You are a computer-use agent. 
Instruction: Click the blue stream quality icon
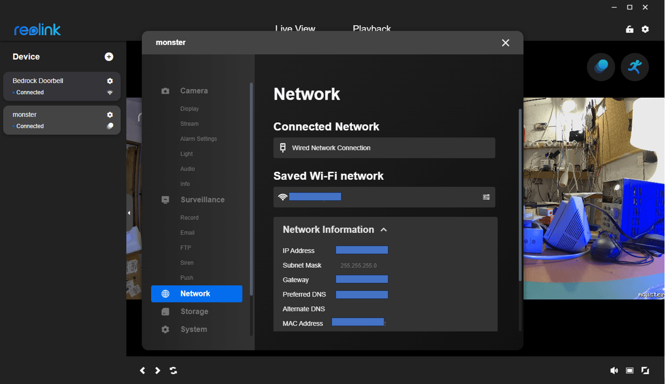(x=601, y=67)
